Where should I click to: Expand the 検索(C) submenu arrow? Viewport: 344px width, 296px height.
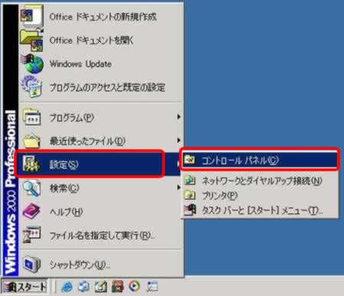point(179,187)
